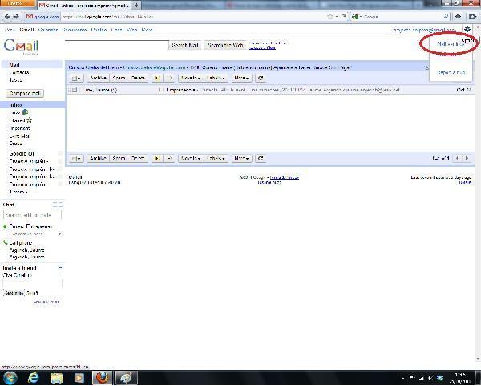Image resolution: width=481 pixels, height=386 pixels.
Task: Open the chat status dropdown arrow
Action: click(x=60, y=234)
